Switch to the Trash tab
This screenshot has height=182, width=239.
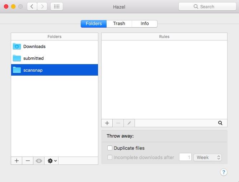119,24
